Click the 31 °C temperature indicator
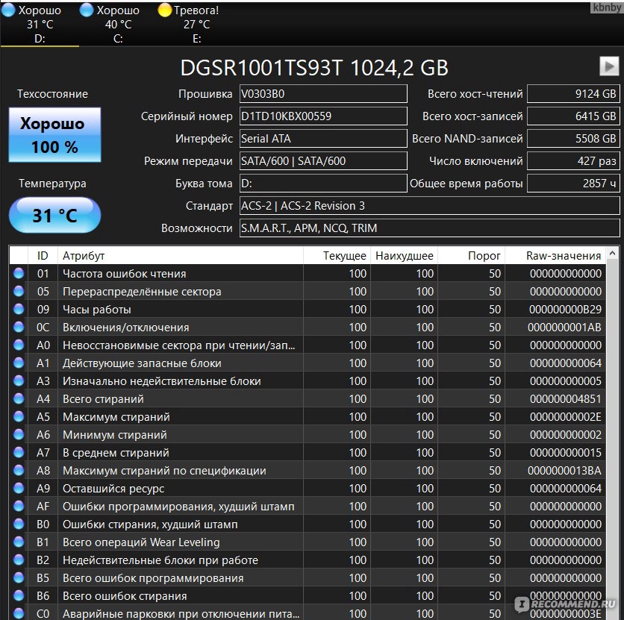 point(54,214)
